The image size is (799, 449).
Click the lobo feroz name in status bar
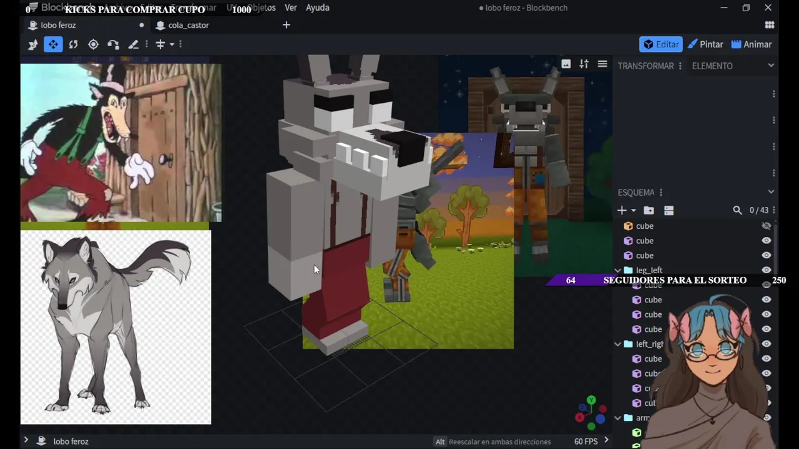[x=71, y=442]
